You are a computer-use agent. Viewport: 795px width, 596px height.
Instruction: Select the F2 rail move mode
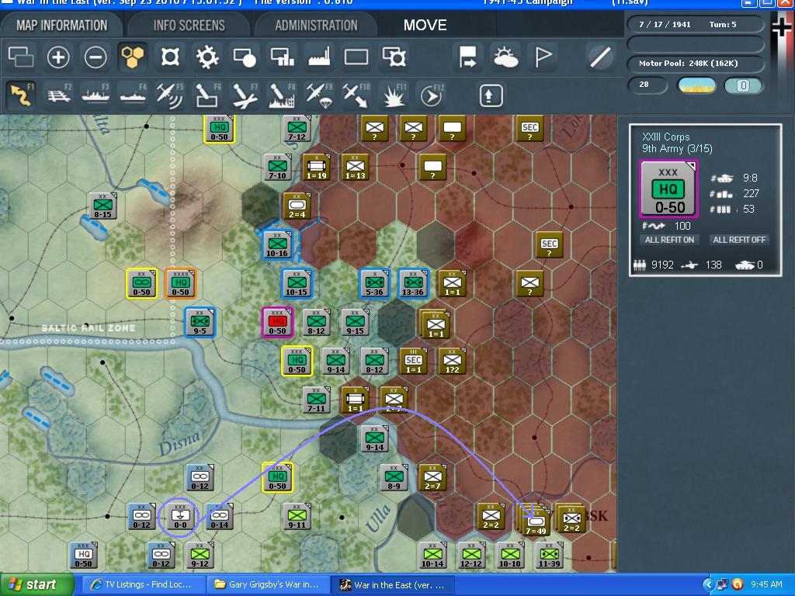(59, 95)
